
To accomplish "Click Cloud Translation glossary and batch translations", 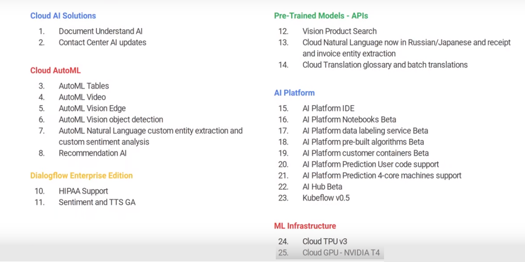I will click(385, 65).
